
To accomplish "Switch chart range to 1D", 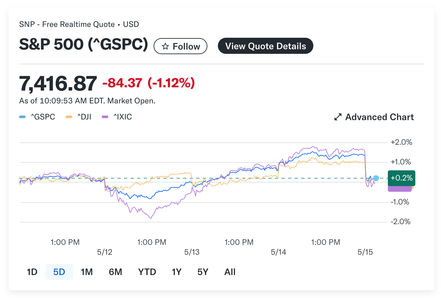I will tap(32, 272).
